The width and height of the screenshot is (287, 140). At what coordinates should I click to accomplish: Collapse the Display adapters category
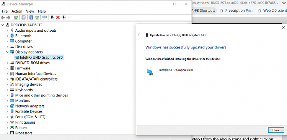click(7, 52)
